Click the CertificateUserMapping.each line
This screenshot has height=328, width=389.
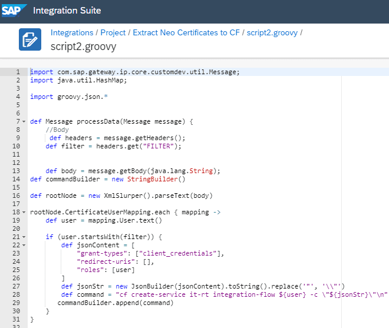point(126,212)
